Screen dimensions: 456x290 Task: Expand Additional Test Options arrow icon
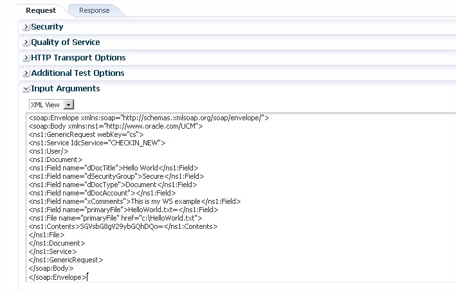click(x=26, y=73)
